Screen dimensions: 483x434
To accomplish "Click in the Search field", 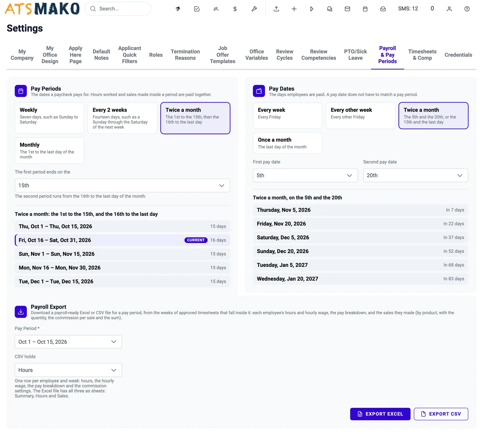I will click(x=118, y=9).
